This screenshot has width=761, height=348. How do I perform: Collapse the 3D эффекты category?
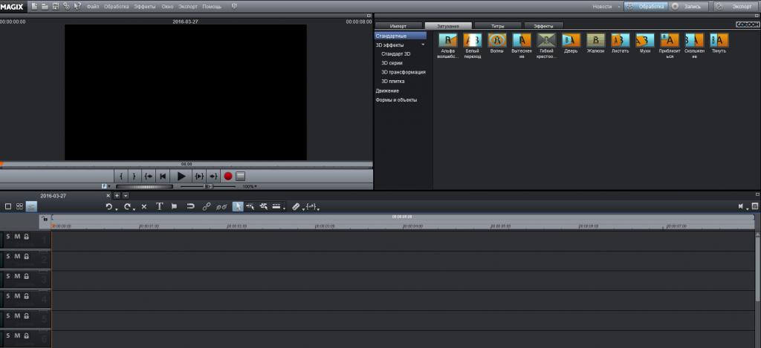[x=423, y=45]
